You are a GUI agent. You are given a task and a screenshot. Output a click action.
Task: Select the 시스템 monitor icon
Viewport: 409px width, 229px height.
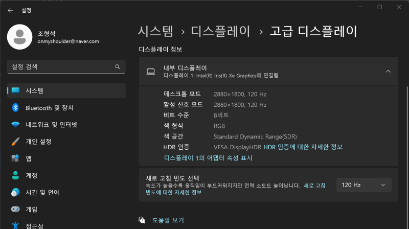[x=15, y=90]
